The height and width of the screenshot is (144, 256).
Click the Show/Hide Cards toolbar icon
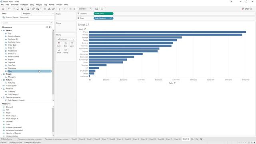click(x=97, y=9)
